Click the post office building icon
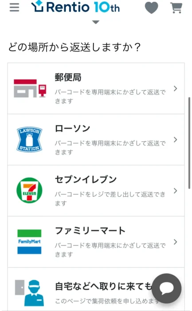Viewport: 192px width, 311px height. click(30, 88)
